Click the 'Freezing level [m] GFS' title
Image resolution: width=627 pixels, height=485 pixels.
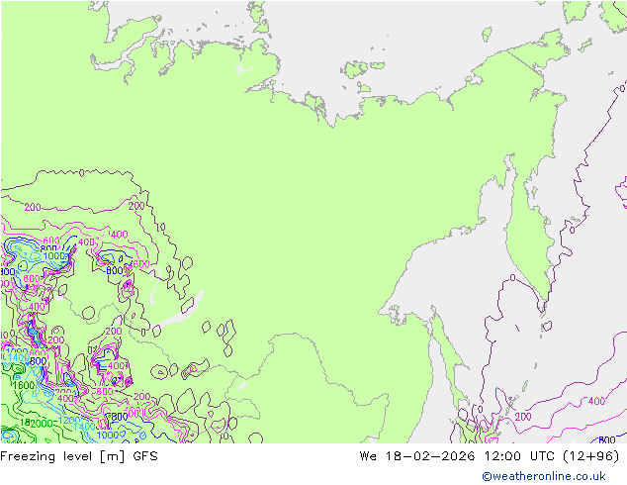pos(79,456)
